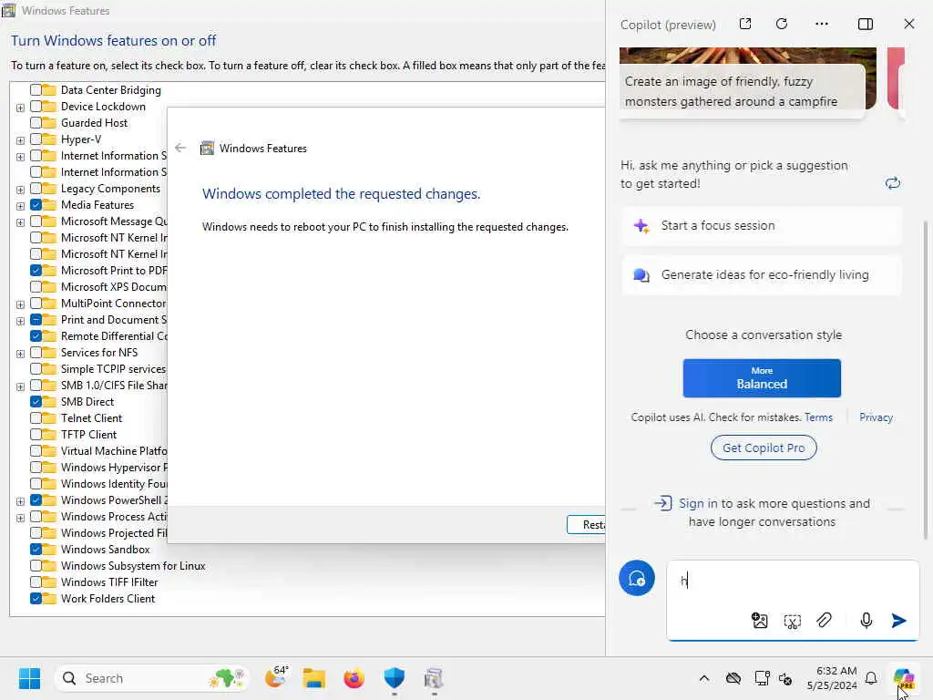Click the Copilot pane scrollbar
This screenshot has height=700, width=933.
926,381
